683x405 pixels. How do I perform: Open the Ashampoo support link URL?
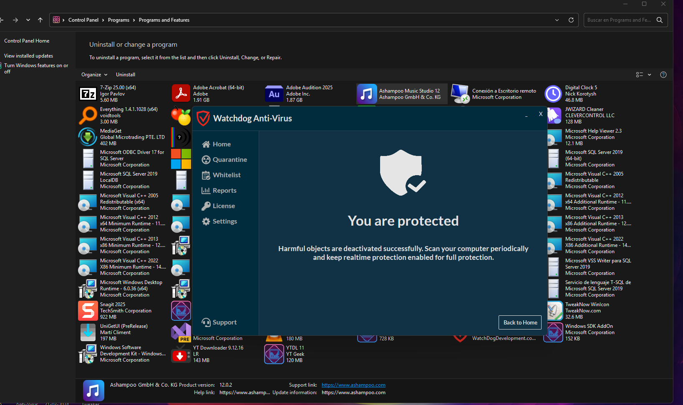(353, 385)
